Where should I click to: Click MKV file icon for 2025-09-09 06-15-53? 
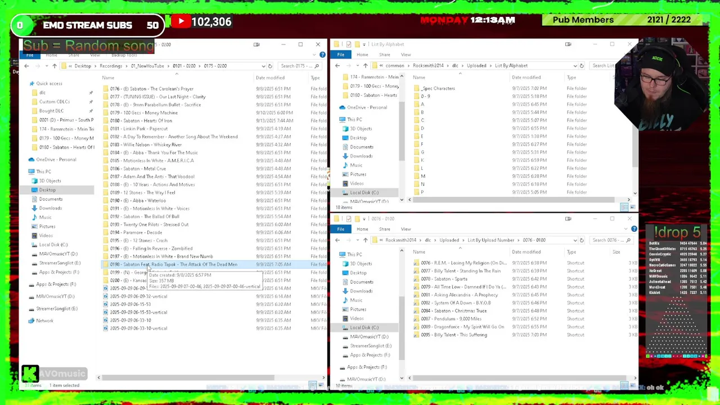click(106, 304)
